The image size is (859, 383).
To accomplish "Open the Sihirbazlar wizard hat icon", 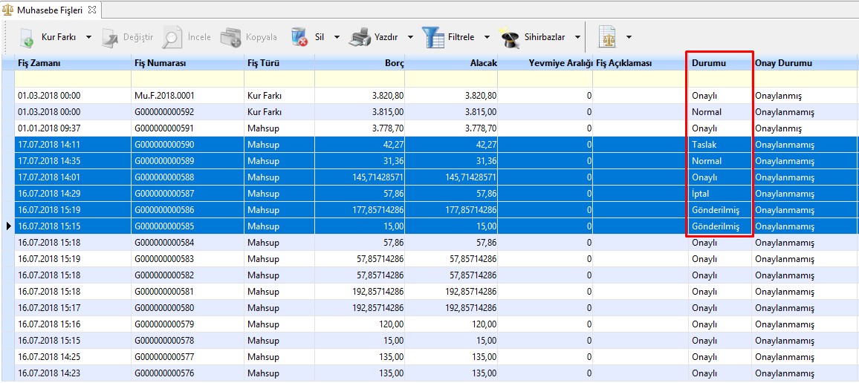I will pyautogui.click(x=509, y=37).
